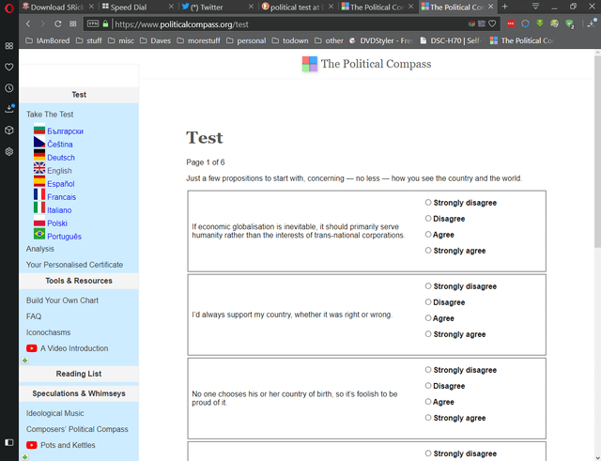Open the tab menu icon in the title bar
The image size is (601, 461).
(x=535, y=6)
